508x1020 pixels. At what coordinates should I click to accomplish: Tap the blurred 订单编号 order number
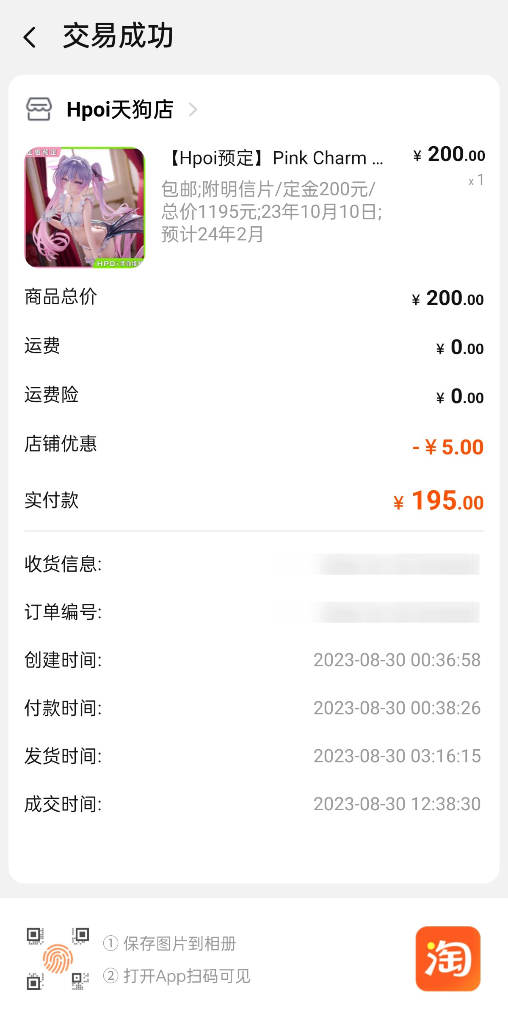coord(396,612)
